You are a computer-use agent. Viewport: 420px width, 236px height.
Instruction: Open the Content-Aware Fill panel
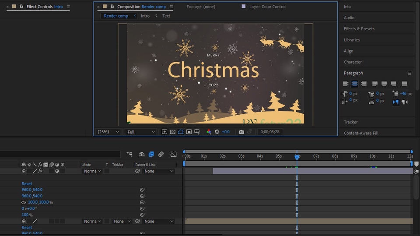tap(361, 133)
